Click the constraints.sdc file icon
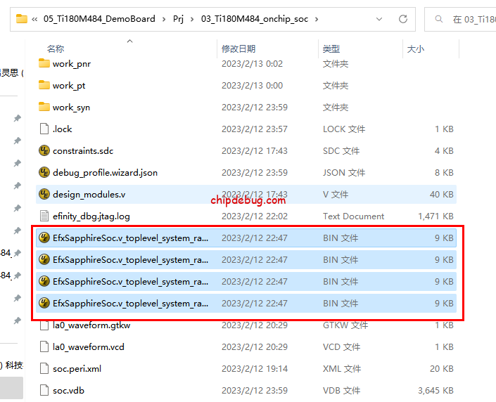 click(x=44, y=151)
